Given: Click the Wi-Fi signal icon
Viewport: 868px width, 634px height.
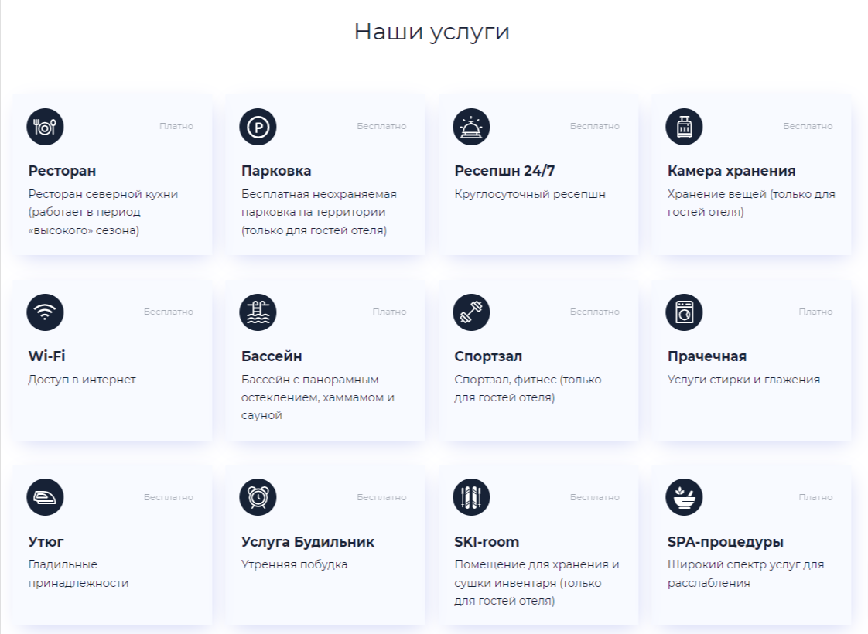Looking at the screenshot, I should click(45, 312).
